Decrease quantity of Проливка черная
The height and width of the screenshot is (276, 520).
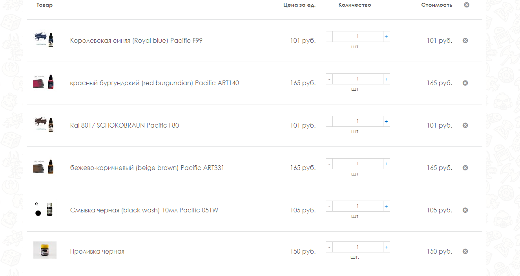click(329, 247)
